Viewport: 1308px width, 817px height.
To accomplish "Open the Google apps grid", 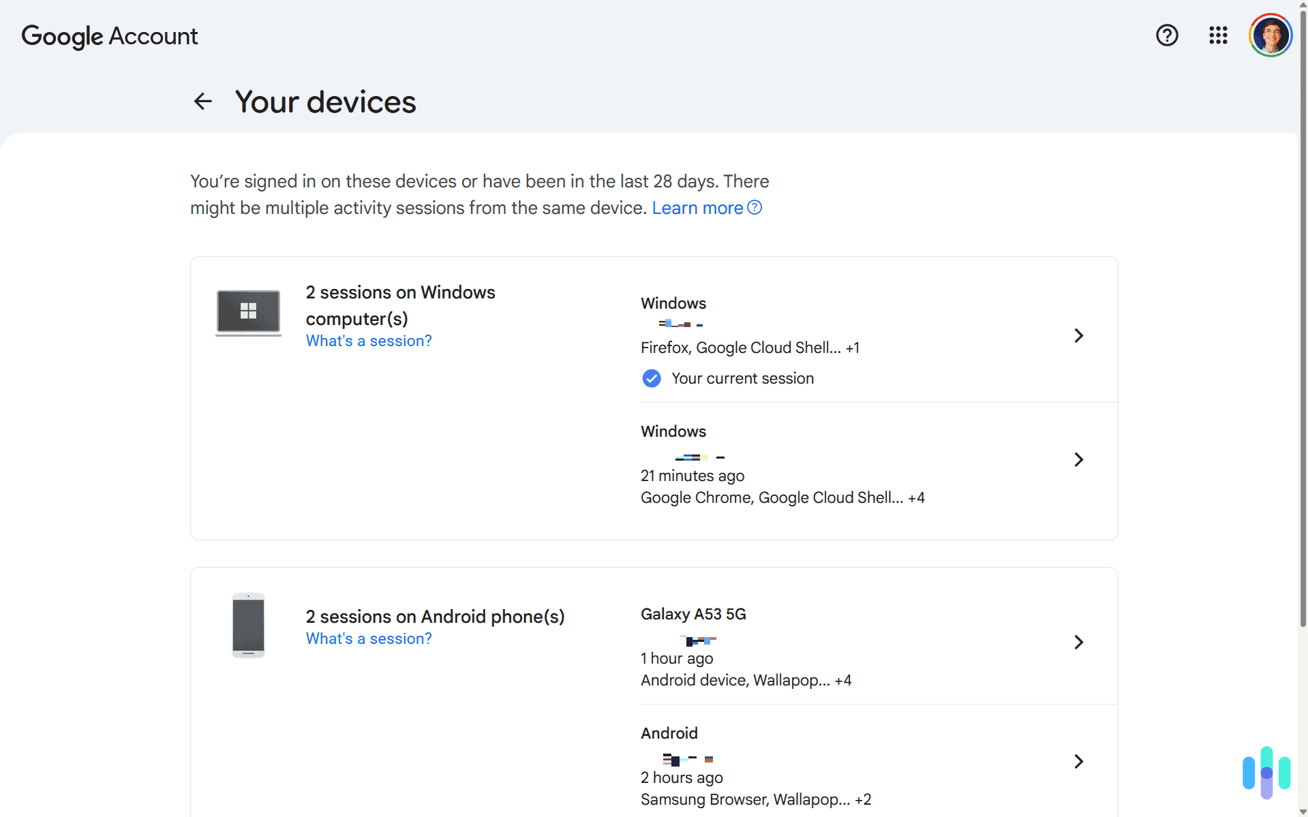I will coord(1218,35).
